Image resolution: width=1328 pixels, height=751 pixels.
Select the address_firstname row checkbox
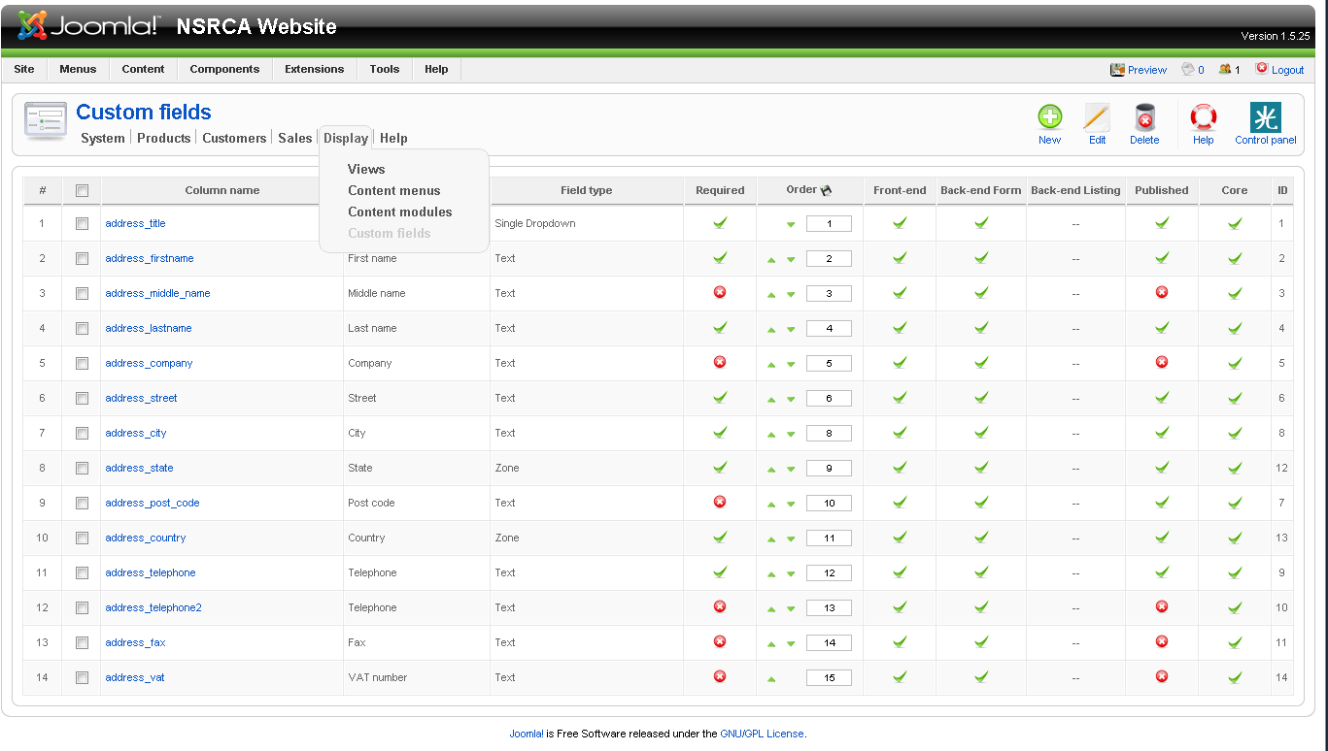82,258
